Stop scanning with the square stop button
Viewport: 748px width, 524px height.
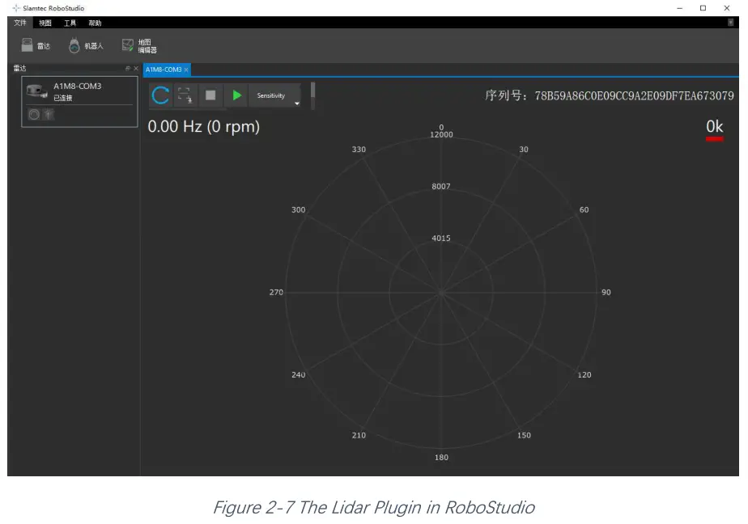point(211,95)
